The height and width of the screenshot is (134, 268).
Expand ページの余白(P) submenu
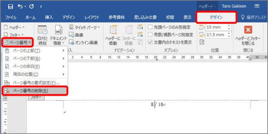pos(35,67)
